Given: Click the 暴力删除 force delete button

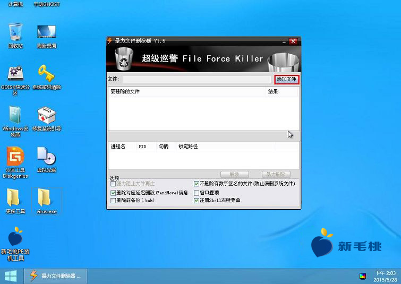Looking at the screenshot, I should pyautogui.click(x=276, y=174).
